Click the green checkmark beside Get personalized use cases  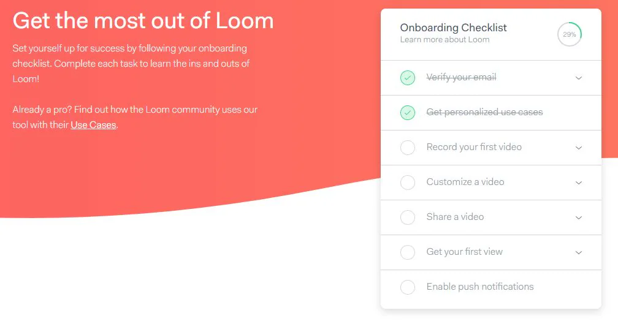point(408,113)
